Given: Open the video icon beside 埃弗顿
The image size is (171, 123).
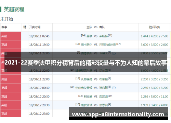Looking at the screenshot, I should (114, 88).
